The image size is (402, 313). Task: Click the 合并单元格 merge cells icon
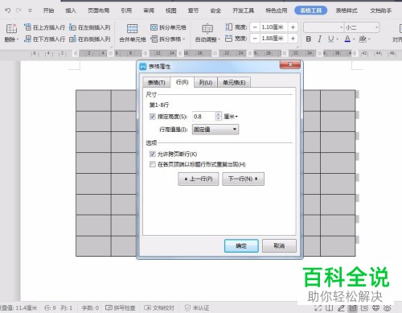[132, 28]
